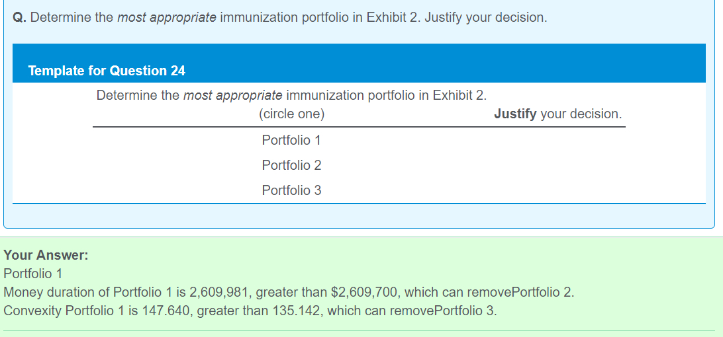Viewport: 723px width, 337px height.
Task: Click the "Portfolio 1" answer line
Action: [32, 274]
